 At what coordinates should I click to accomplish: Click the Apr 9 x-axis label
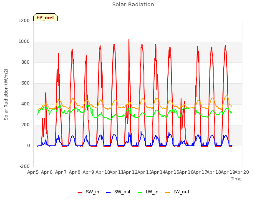88,172
